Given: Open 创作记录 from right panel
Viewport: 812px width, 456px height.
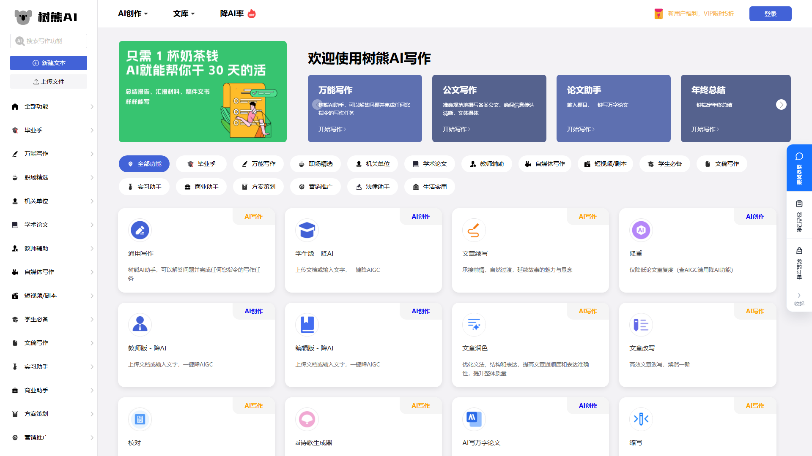Looking at the screenshot, I should pyautogui.click(x=799, y=216).
